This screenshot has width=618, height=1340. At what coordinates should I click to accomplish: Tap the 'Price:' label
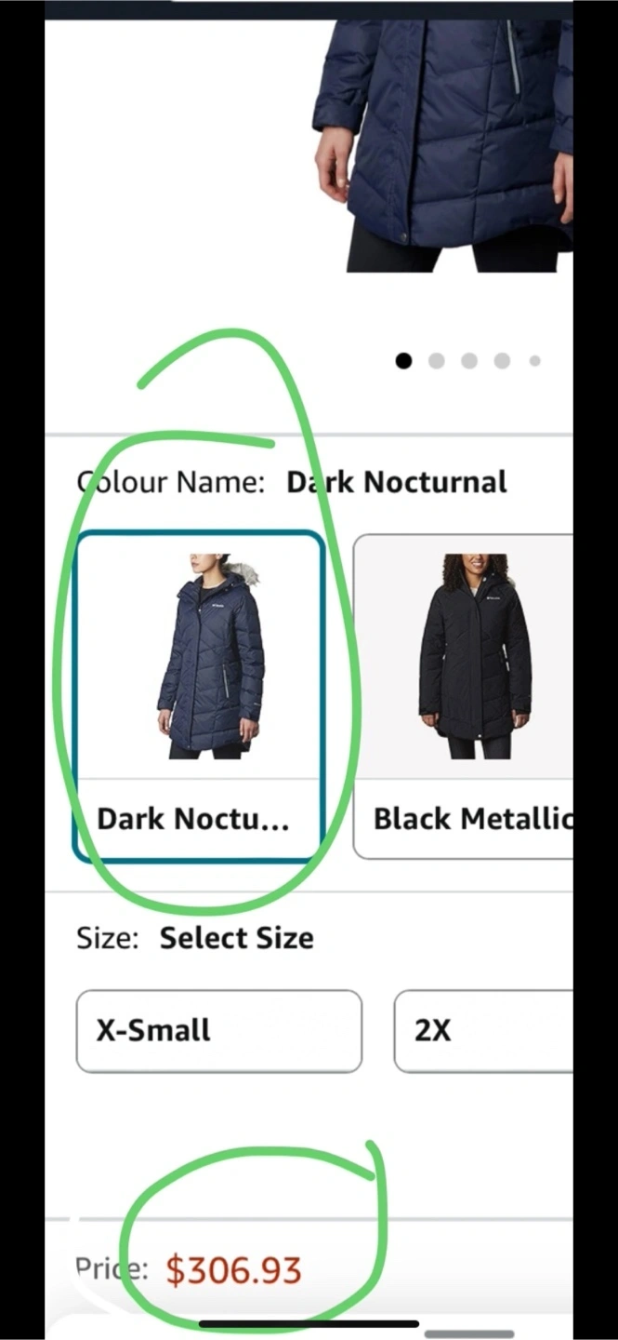(112, 1269)
